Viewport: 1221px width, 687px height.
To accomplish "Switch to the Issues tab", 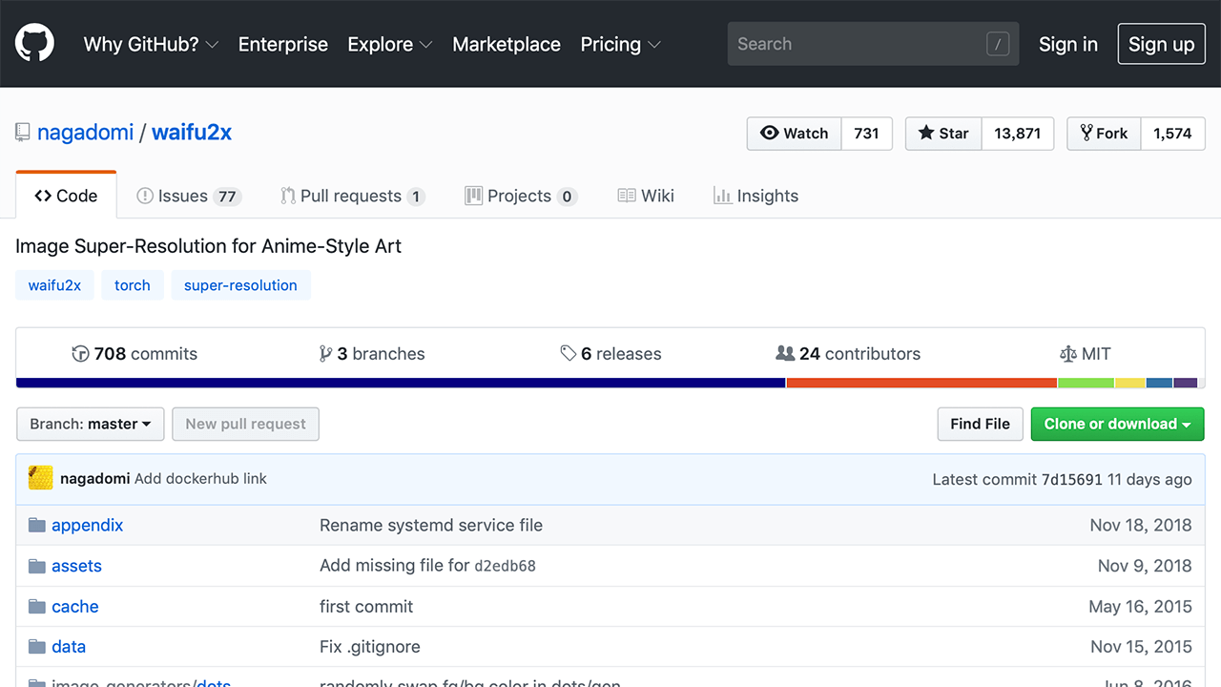I will click(x=188, y=196).
